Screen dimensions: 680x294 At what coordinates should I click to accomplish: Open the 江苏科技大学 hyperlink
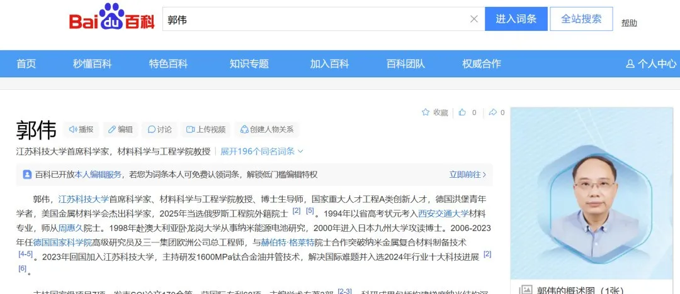coord(84,199)
